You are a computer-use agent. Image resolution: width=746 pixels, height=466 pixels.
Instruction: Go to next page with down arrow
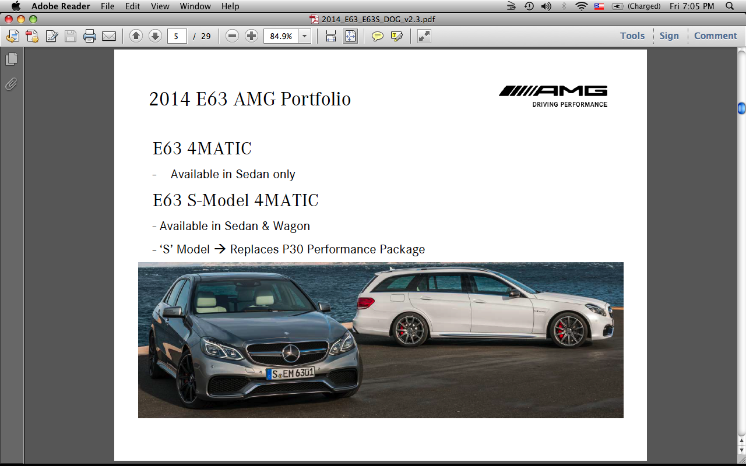pos(155,36)
